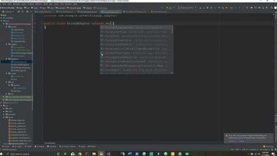Switch to the FriendFragment.java editor tab
Screen dimensions: 277x156
88,12
